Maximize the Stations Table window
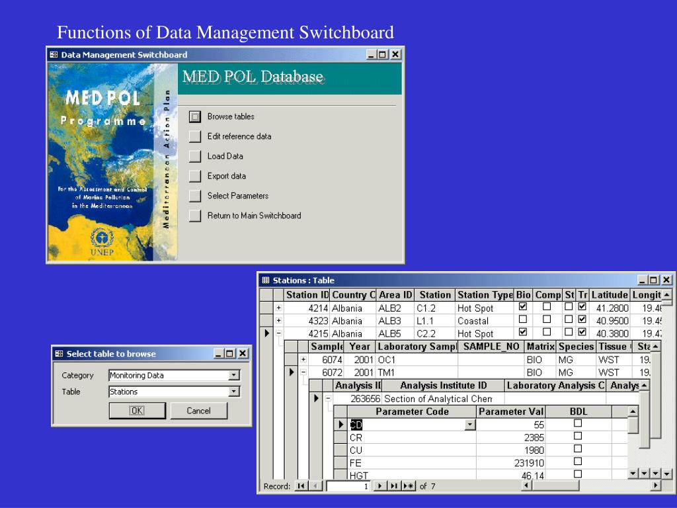The image size is (677, 508). click(654, 280)
